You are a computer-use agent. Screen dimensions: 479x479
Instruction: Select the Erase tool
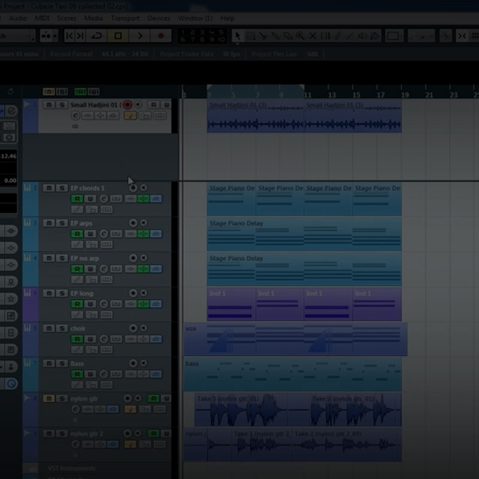pos(288,36)
